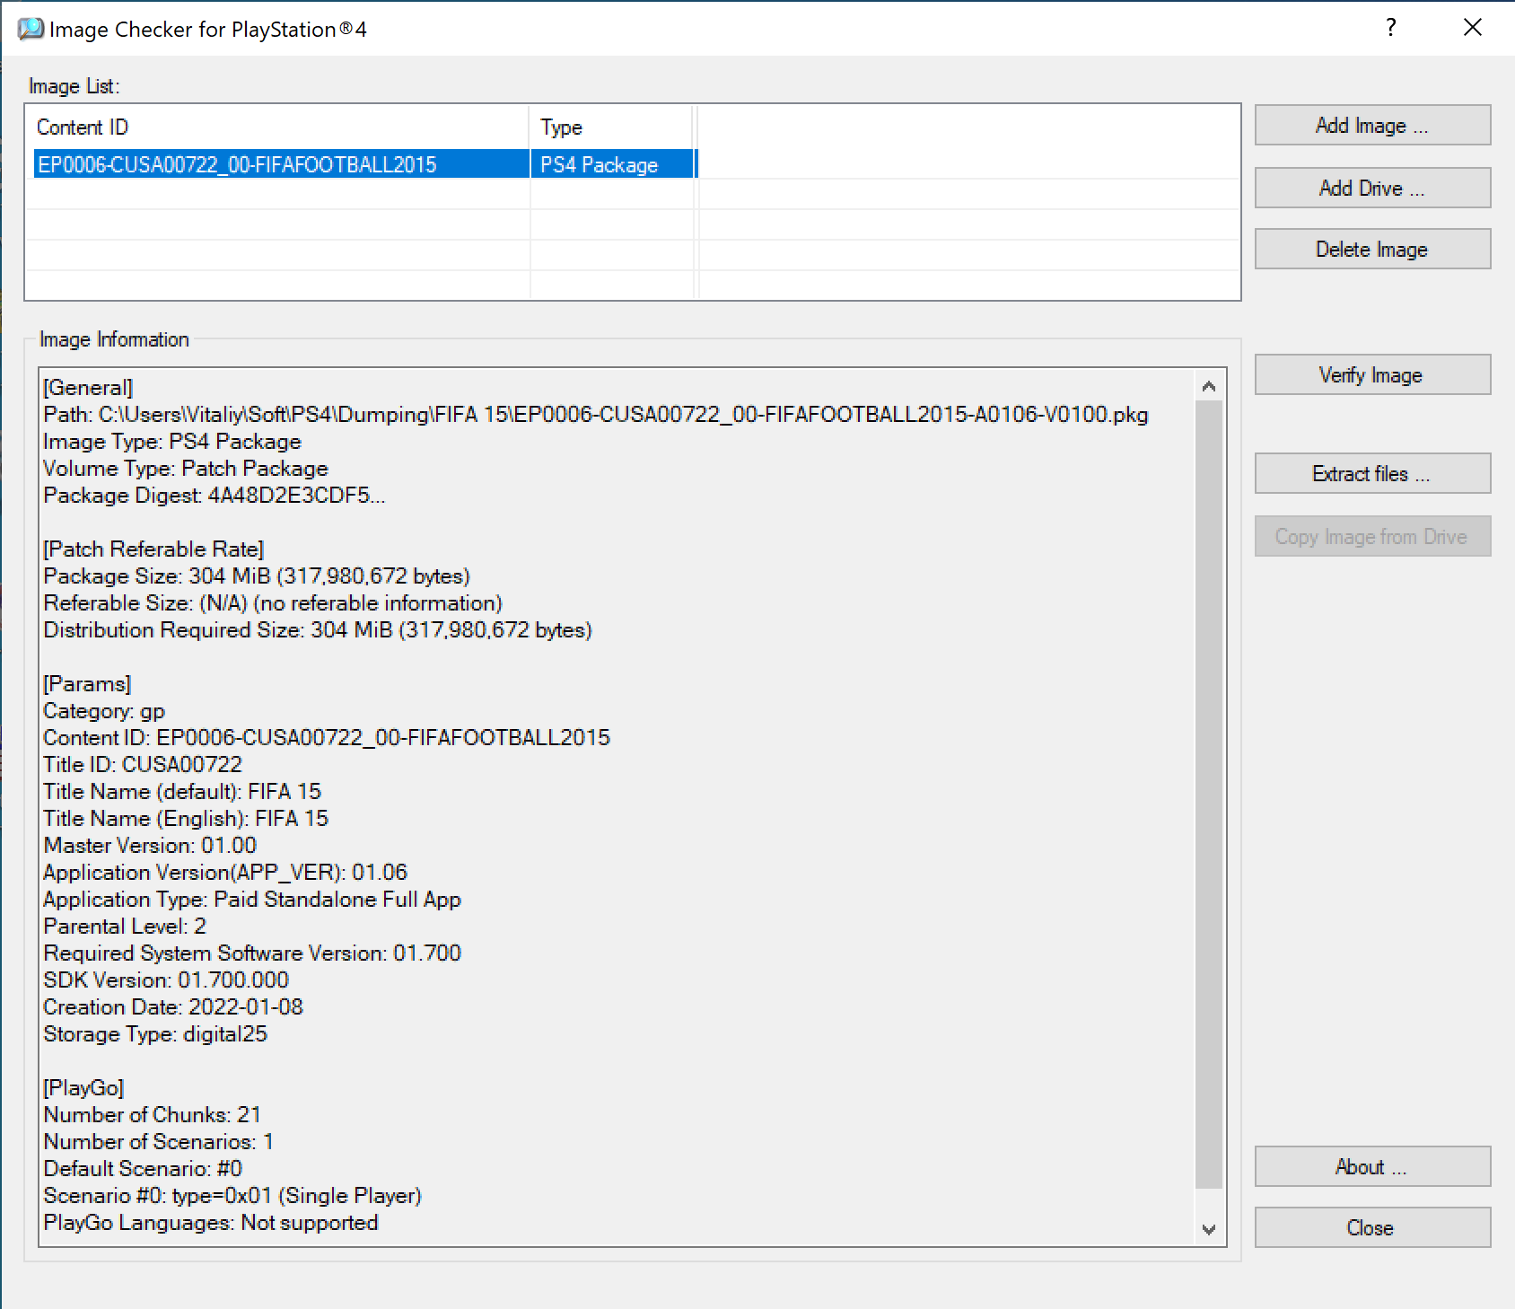Click the Number of Chunks: 21 line
The width and height of the screenshot is (1515, 1309).
[x=153, y=1115]
